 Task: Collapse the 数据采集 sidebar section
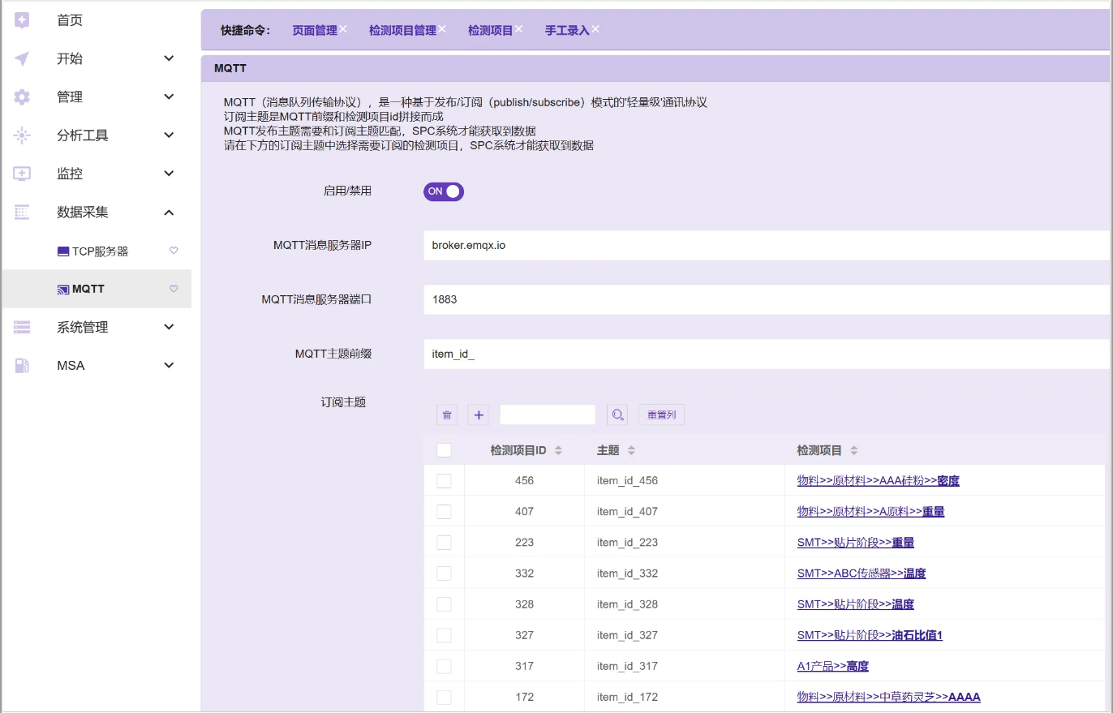(169, 213)
